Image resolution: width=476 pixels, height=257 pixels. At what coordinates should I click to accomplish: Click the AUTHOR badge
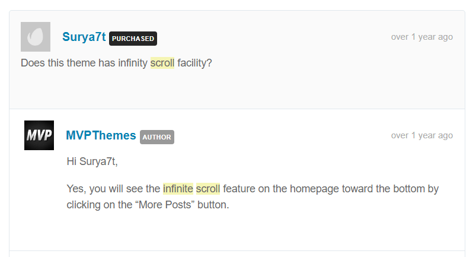point(157,137)
